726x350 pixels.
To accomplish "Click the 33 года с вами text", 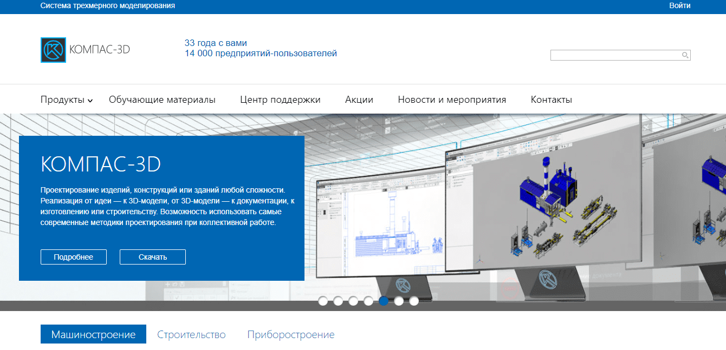I will tap(216, 43).
